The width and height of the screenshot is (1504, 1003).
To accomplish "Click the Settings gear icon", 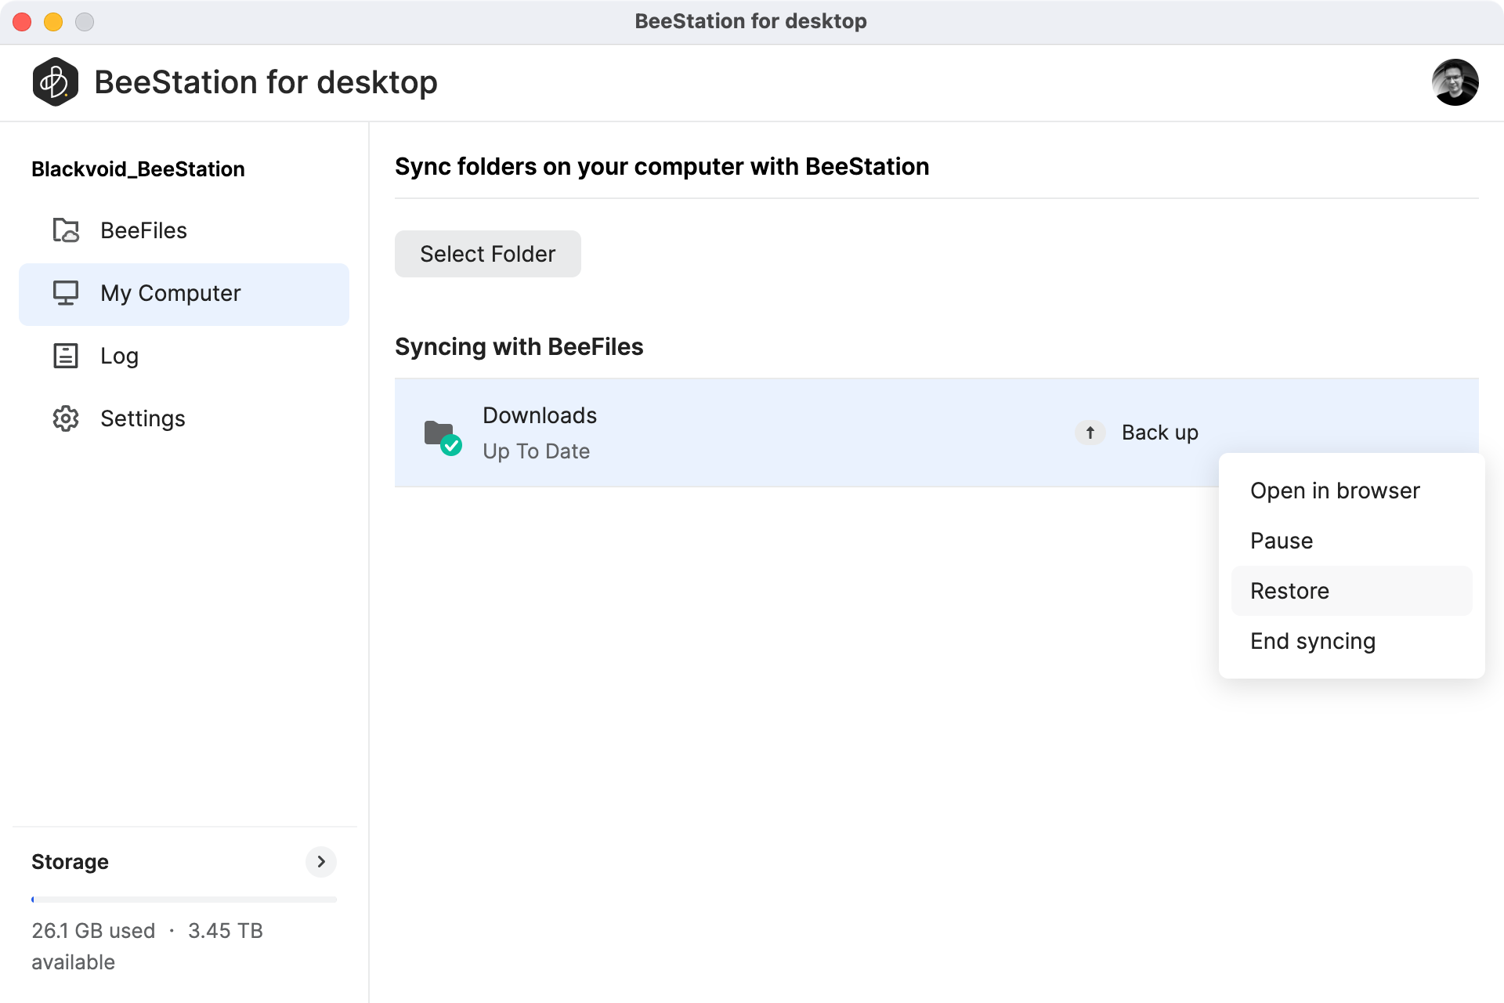I will click(66, 418).
